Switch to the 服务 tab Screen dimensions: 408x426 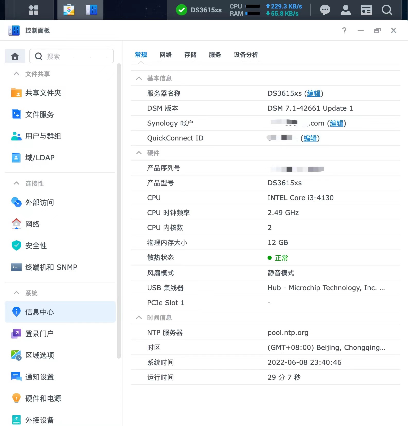215,55
